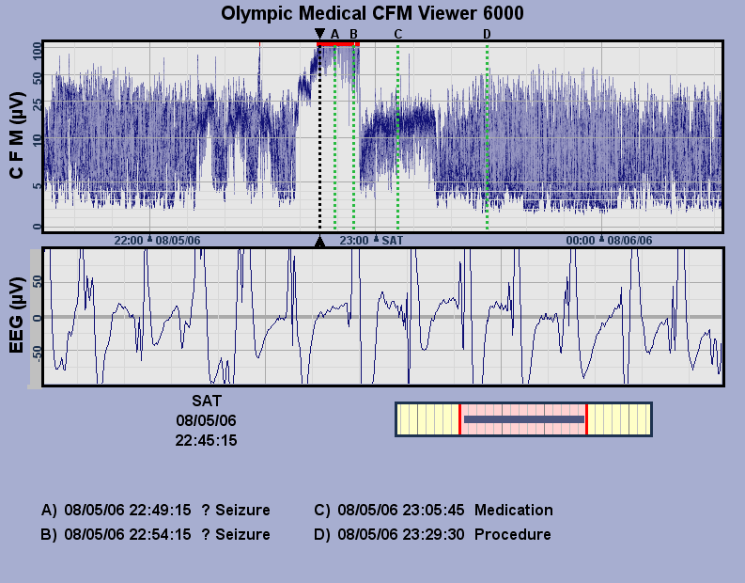Click the 08/05/06 date under SAT
The width and height of the screenshot is (745, 583).
click(206, 420)
